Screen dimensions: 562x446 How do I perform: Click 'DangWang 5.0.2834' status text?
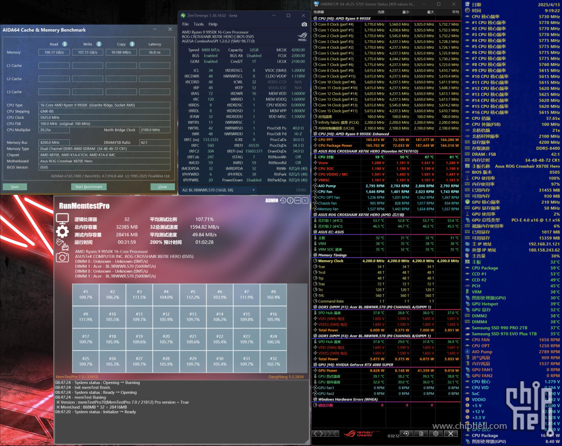[x=286, y=377]
